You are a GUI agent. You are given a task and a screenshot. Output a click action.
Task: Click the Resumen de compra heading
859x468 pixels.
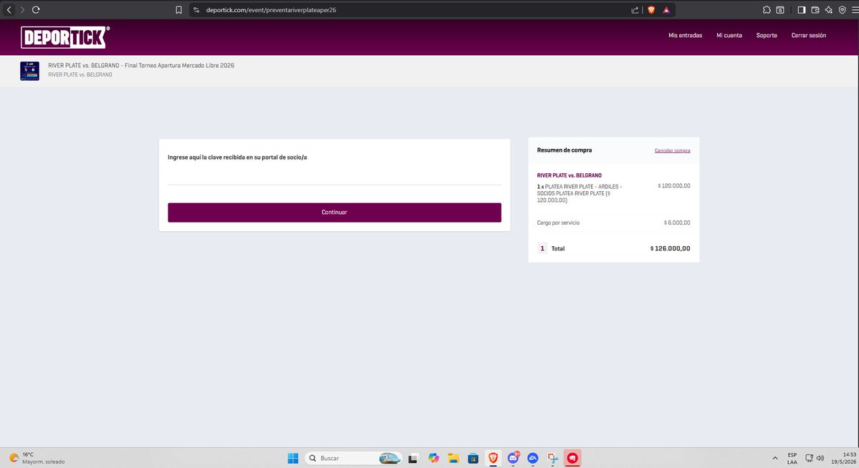[565, 150]
